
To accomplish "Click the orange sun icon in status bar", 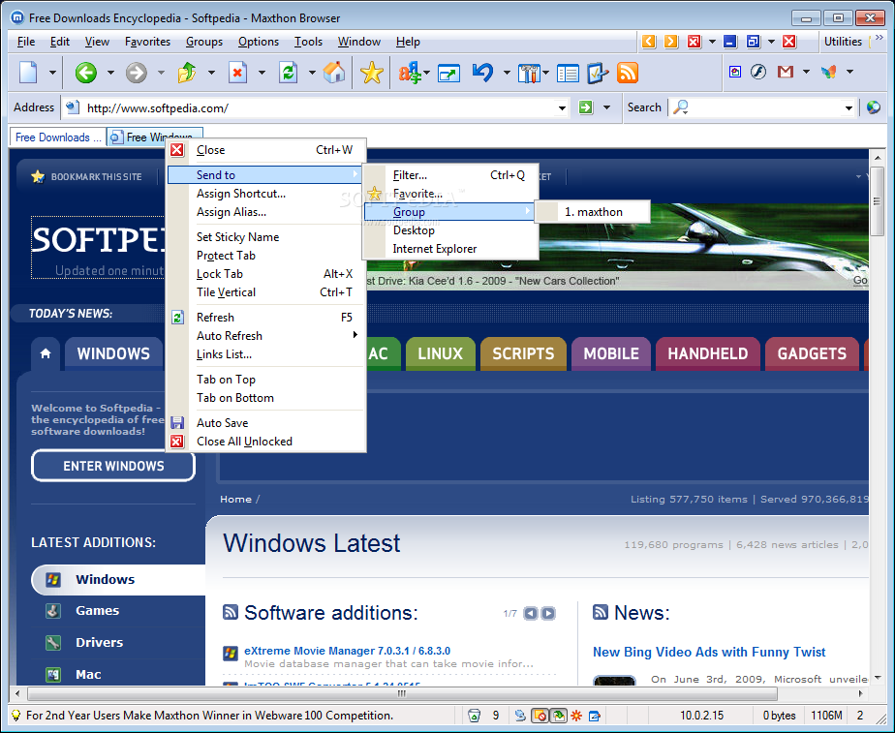I will 576,716.
